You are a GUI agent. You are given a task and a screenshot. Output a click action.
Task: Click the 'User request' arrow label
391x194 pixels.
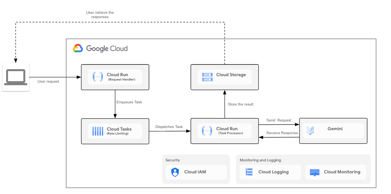48,82
